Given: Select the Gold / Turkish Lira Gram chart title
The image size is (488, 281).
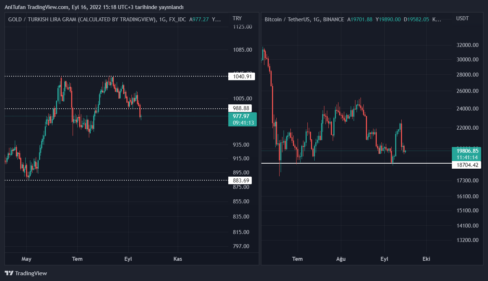Looking at the screenshot, I should click(82, 20).
